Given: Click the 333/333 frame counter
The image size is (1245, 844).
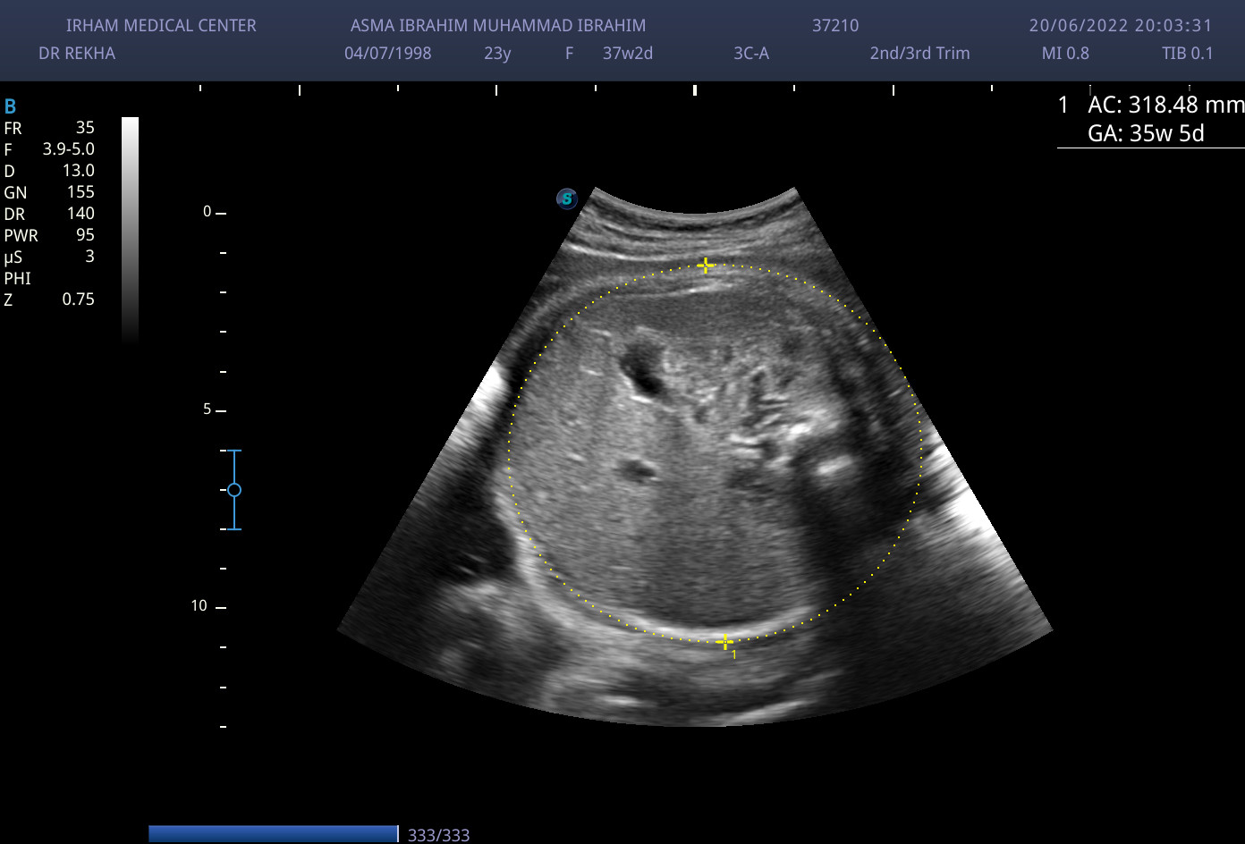Looking at the screenshot, I should 438,835.
